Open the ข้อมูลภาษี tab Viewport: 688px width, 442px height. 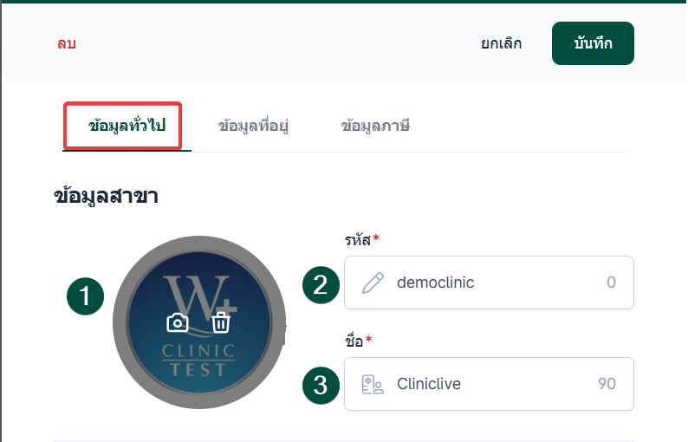pos(374,127)
